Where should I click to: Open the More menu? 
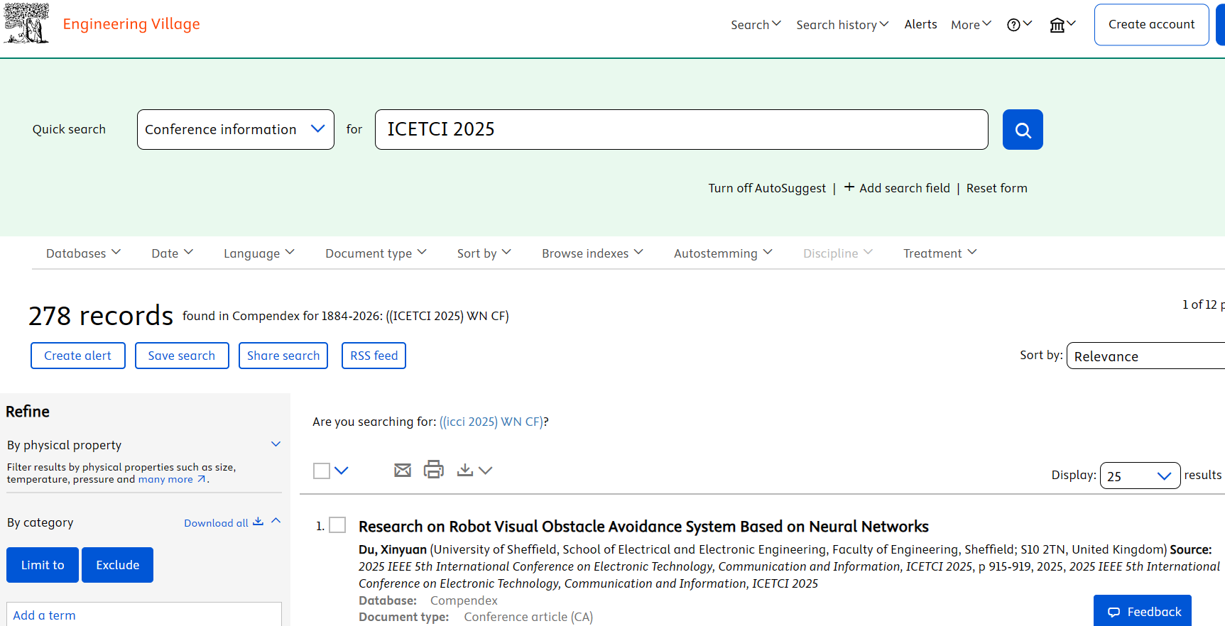(x=971, y=25)
